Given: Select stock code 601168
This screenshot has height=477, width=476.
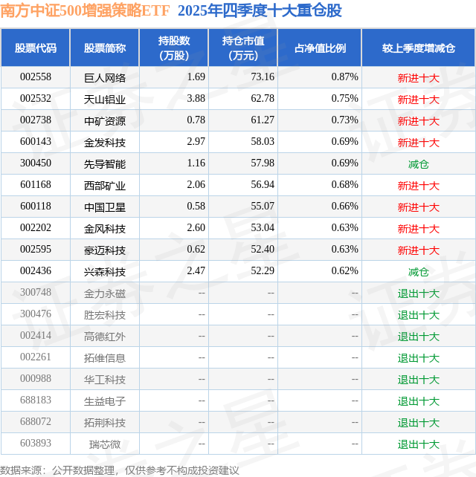Looking at the screenshot, I should (x=36, y=185).
